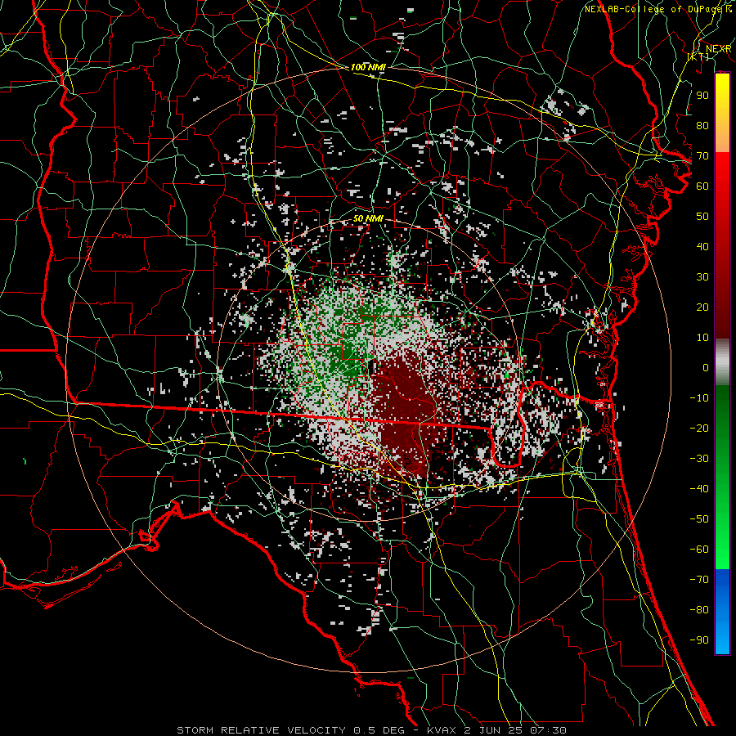Click the -60 value on the velocity scale
This screenshot has height=736, width=736.
(699, 550)
